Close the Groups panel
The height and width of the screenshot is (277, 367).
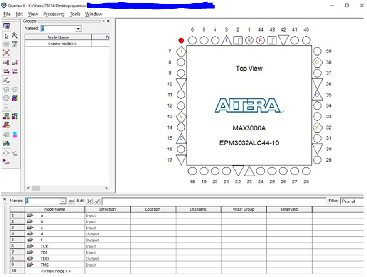coord(108,21)
